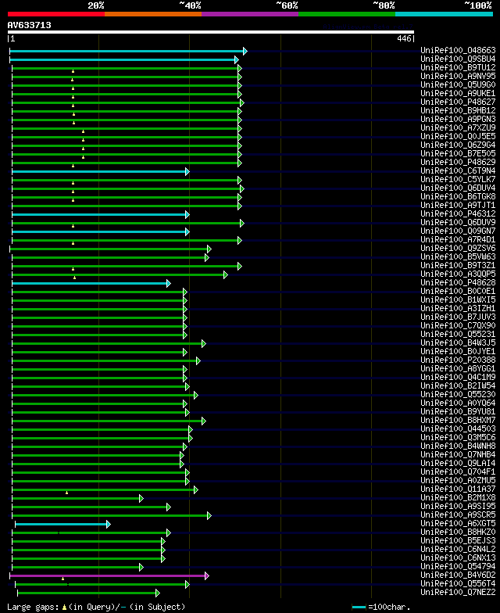Select the cyan UniRef100_O48663 alignment bar

coord(127,52)
